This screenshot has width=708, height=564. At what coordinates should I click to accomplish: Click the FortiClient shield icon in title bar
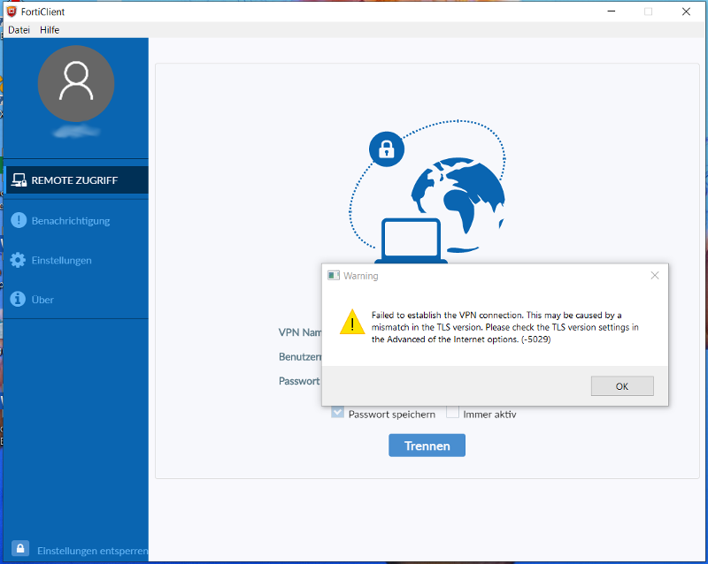coord(12,11)
